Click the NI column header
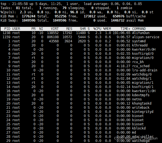 point(41,29)
